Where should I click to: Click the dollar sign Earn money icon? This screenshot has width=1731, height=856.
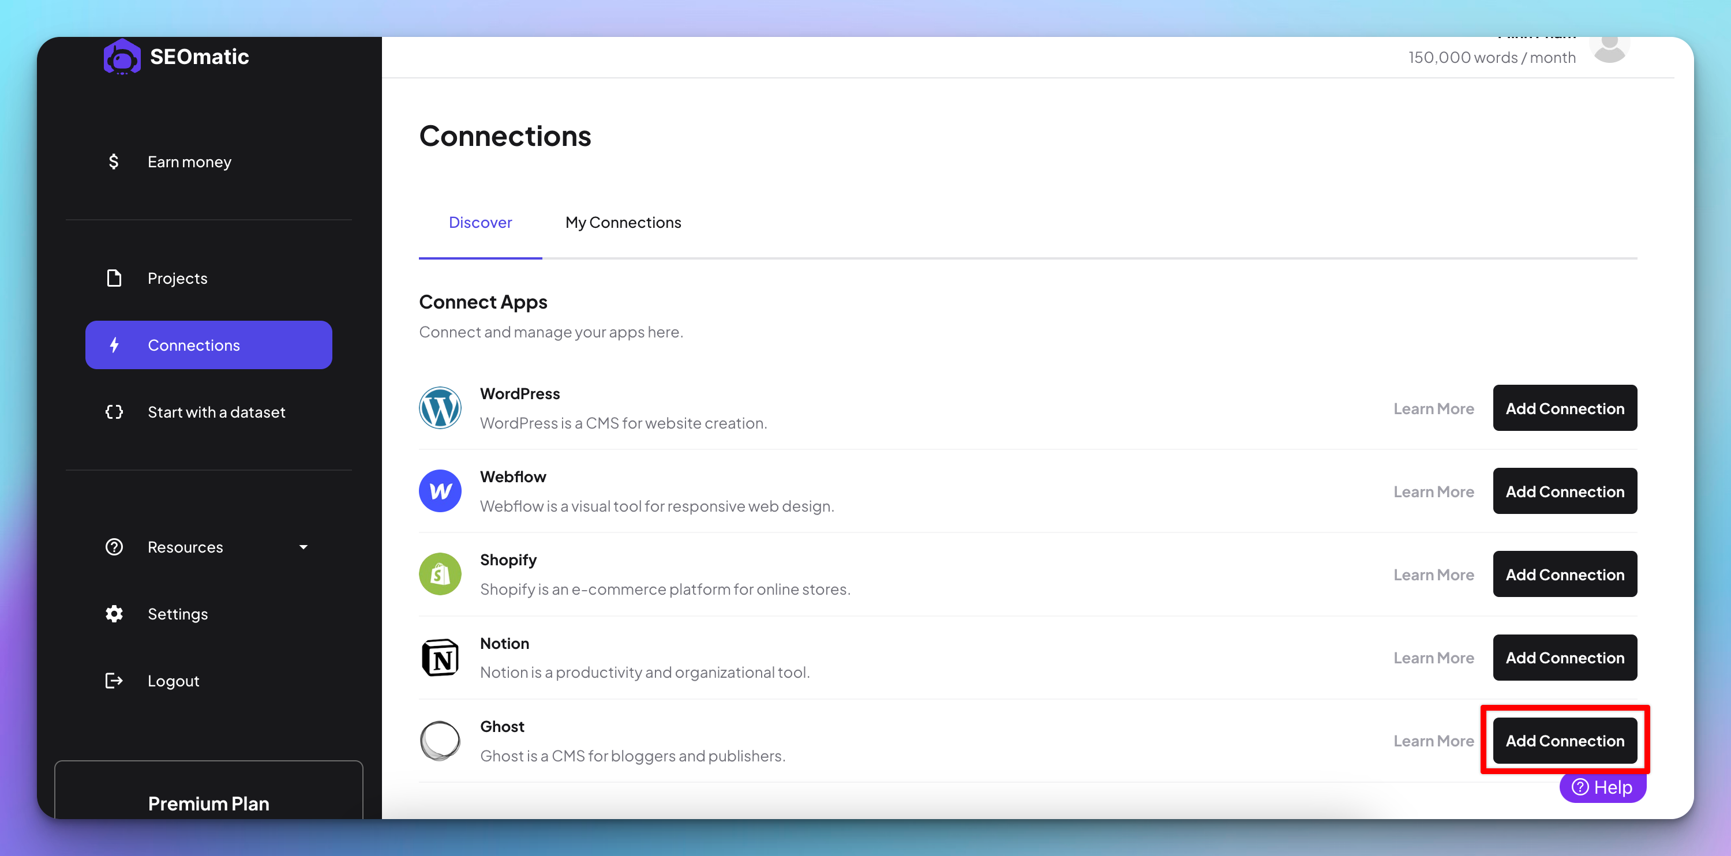click(x=114, y=162)
